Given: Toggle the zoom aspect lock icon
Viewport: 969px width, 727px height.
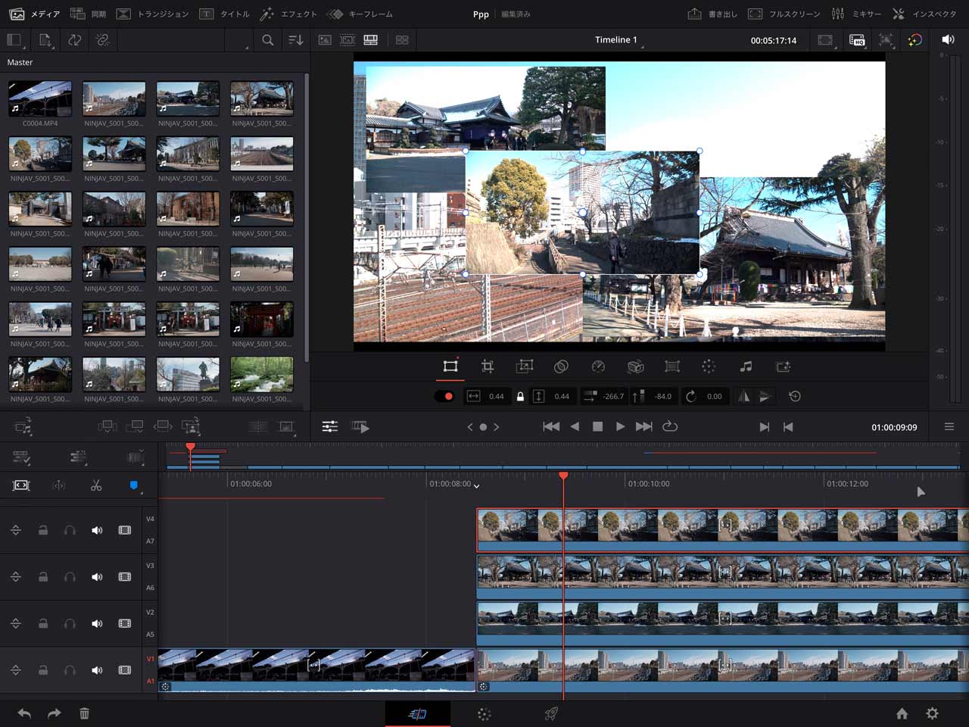Looking at the screenshot, I should click(x=520, y=396).
